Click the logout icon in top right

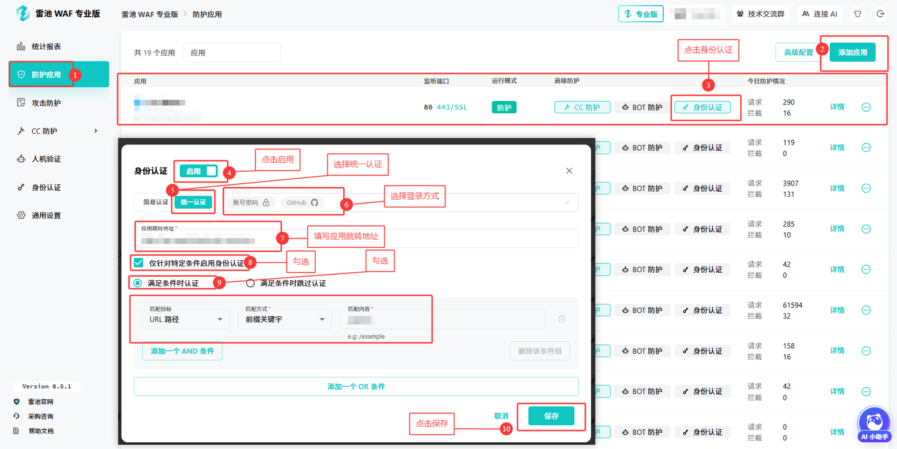tap(880, 14)
